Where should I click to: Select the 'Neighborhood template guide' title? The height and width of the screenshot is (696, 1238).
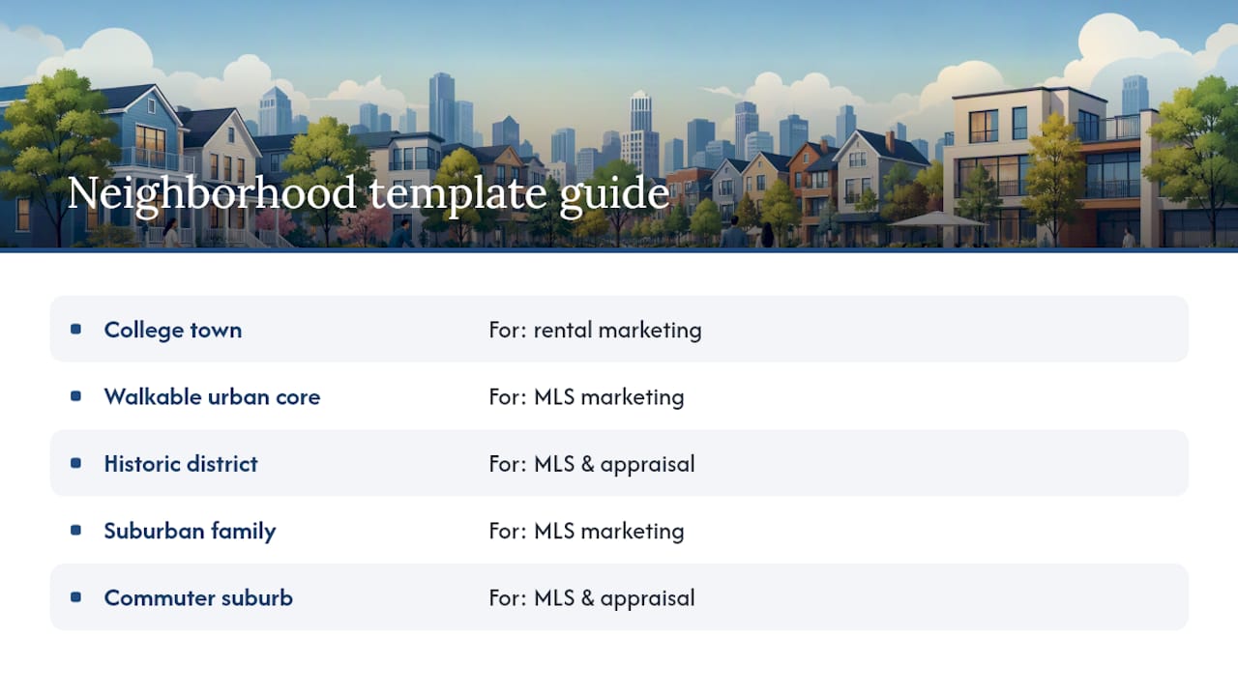click(x=368, y=194)
